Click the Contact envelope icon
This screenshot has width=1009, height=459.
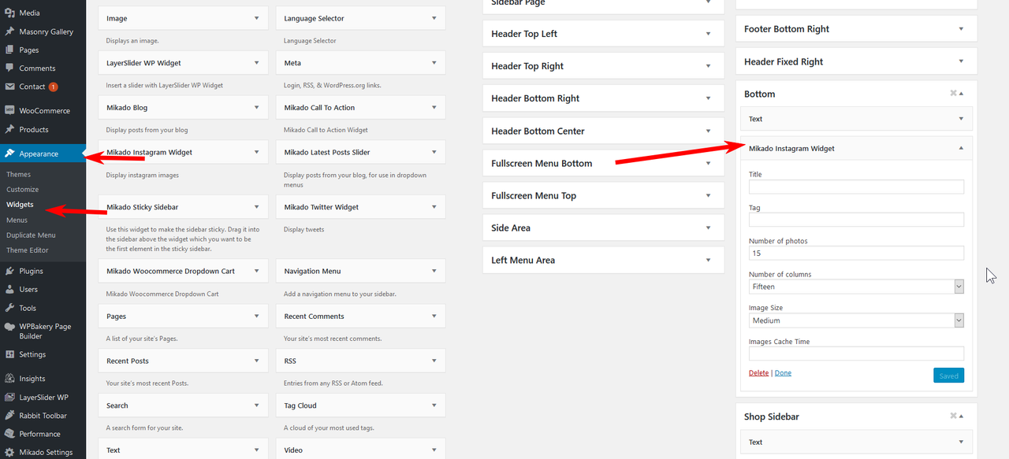pyautogui.click(x=9, y=87)
